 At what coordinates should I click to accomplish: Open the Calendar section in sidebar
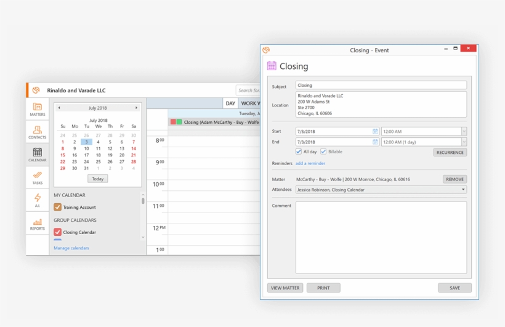tap(38, 155)
